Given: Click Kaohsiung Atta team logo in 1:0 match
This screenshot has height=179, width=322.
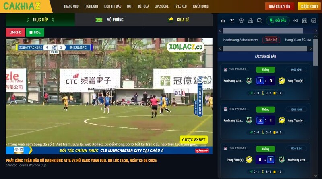Looking at the screenshot, I should (x=249, y=81).
